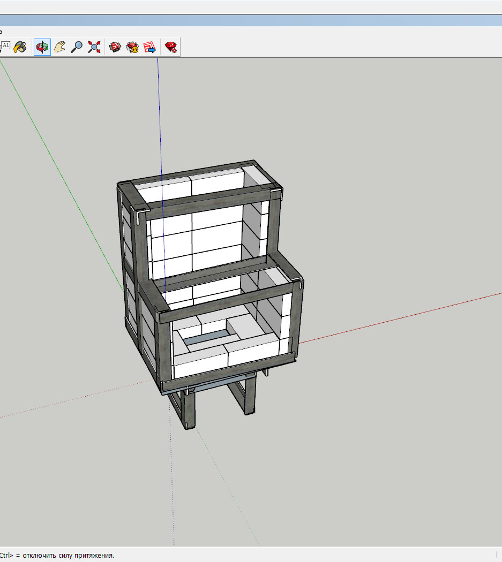The width and height of the screenshot is (502, 562).
Task: Select the front left leg of the stand
Action: [x=191, y=411]
